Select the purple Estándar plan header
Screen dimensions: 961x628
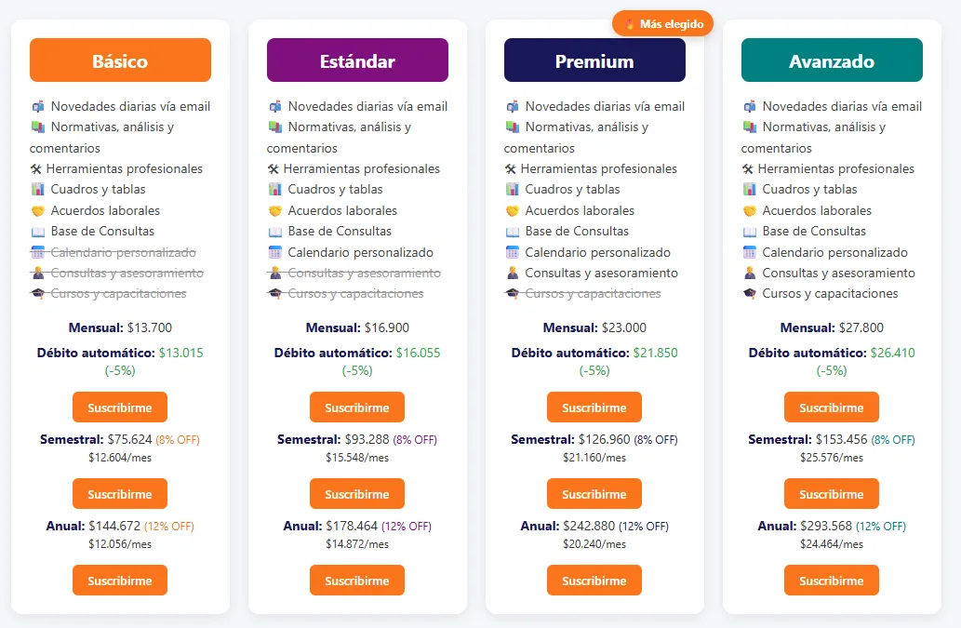click(x=357, y=60)
